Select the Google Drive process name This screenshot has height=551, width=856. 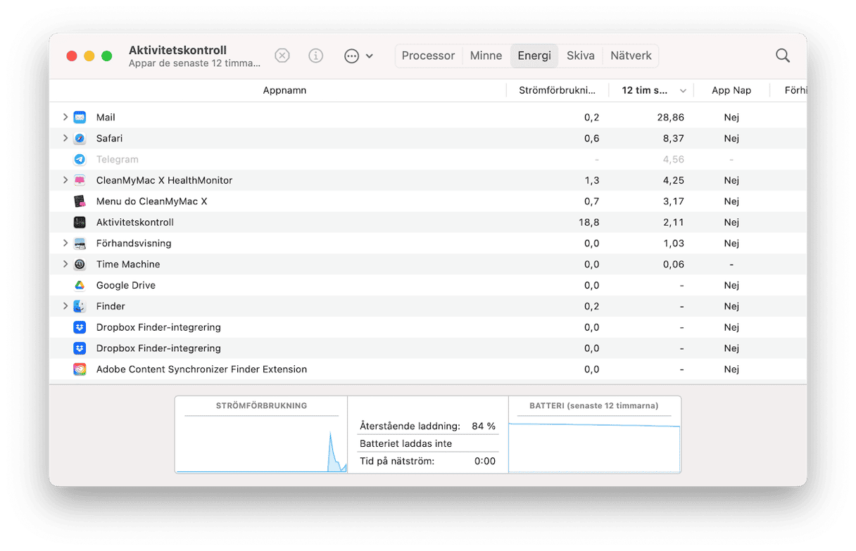click(126, 285)
